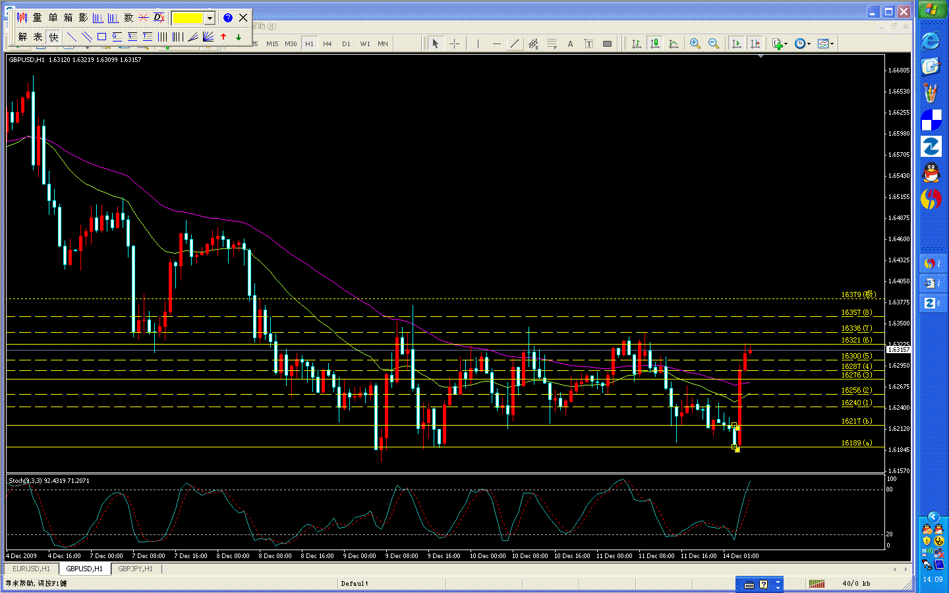Click the red up arrow icon
This screenshot has height=593, width=949.
point(223,37)
